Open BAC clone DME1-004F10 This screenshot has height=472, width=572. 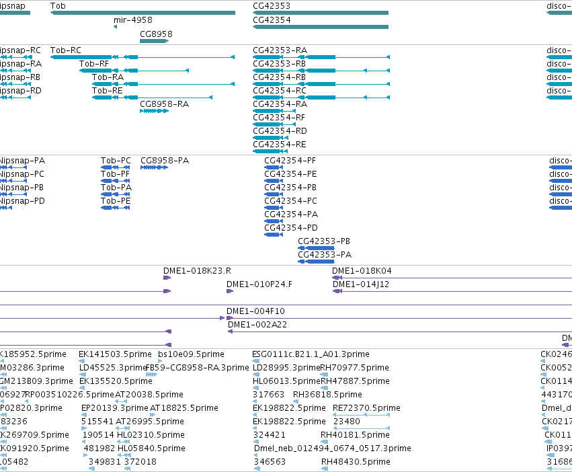pos(255,311)
